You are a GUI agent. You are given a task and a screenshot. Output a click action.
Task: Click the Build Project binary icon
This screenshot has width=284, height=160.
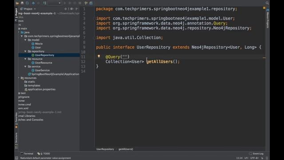(45, 3)
